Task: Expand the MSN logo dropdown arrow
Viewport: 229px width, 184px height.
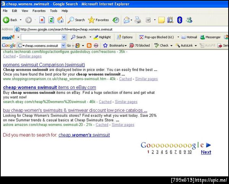Action: pos(18,37)
